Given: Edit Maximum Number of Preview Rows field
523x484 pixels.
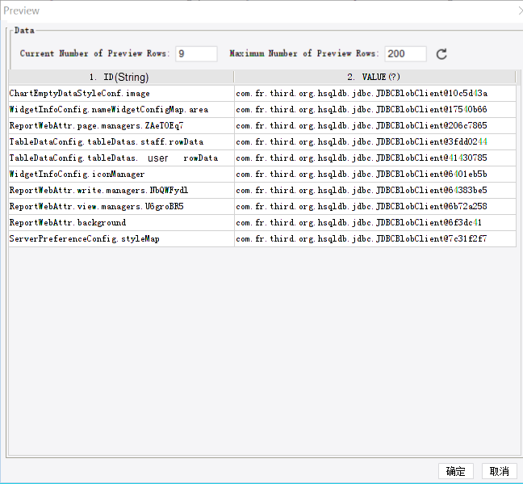Looking at the screenshot, I should (x=405, y=54).
